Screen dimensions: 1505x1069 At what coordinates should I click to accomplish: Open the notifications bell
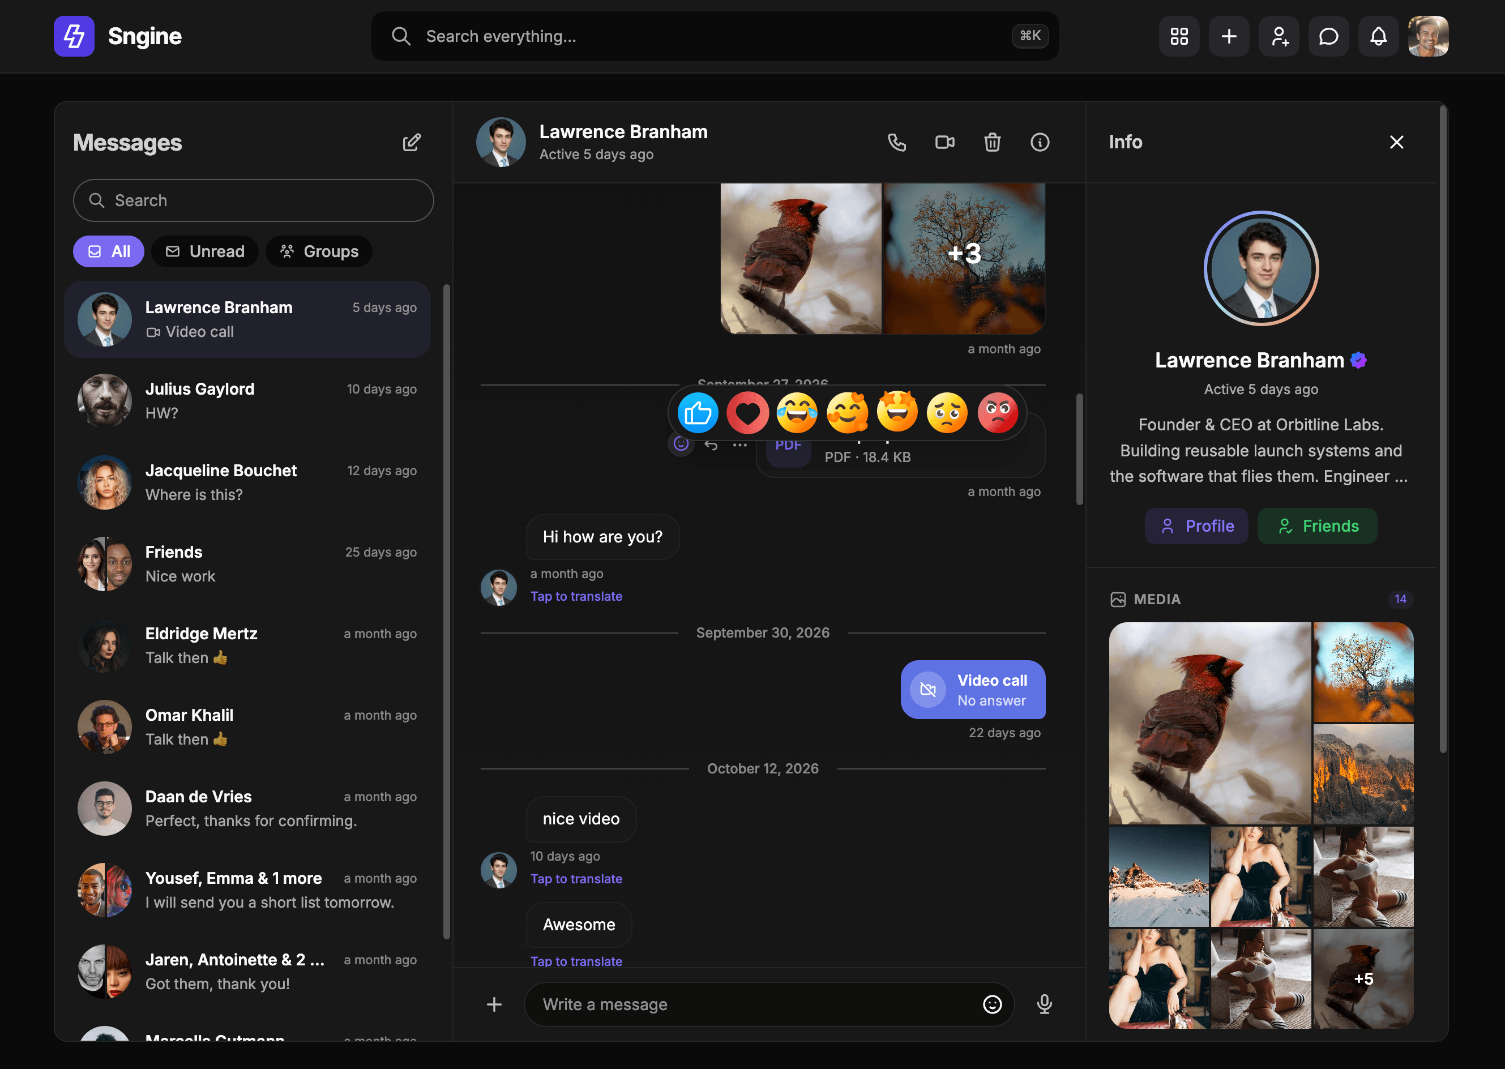tap(1378, 36)
